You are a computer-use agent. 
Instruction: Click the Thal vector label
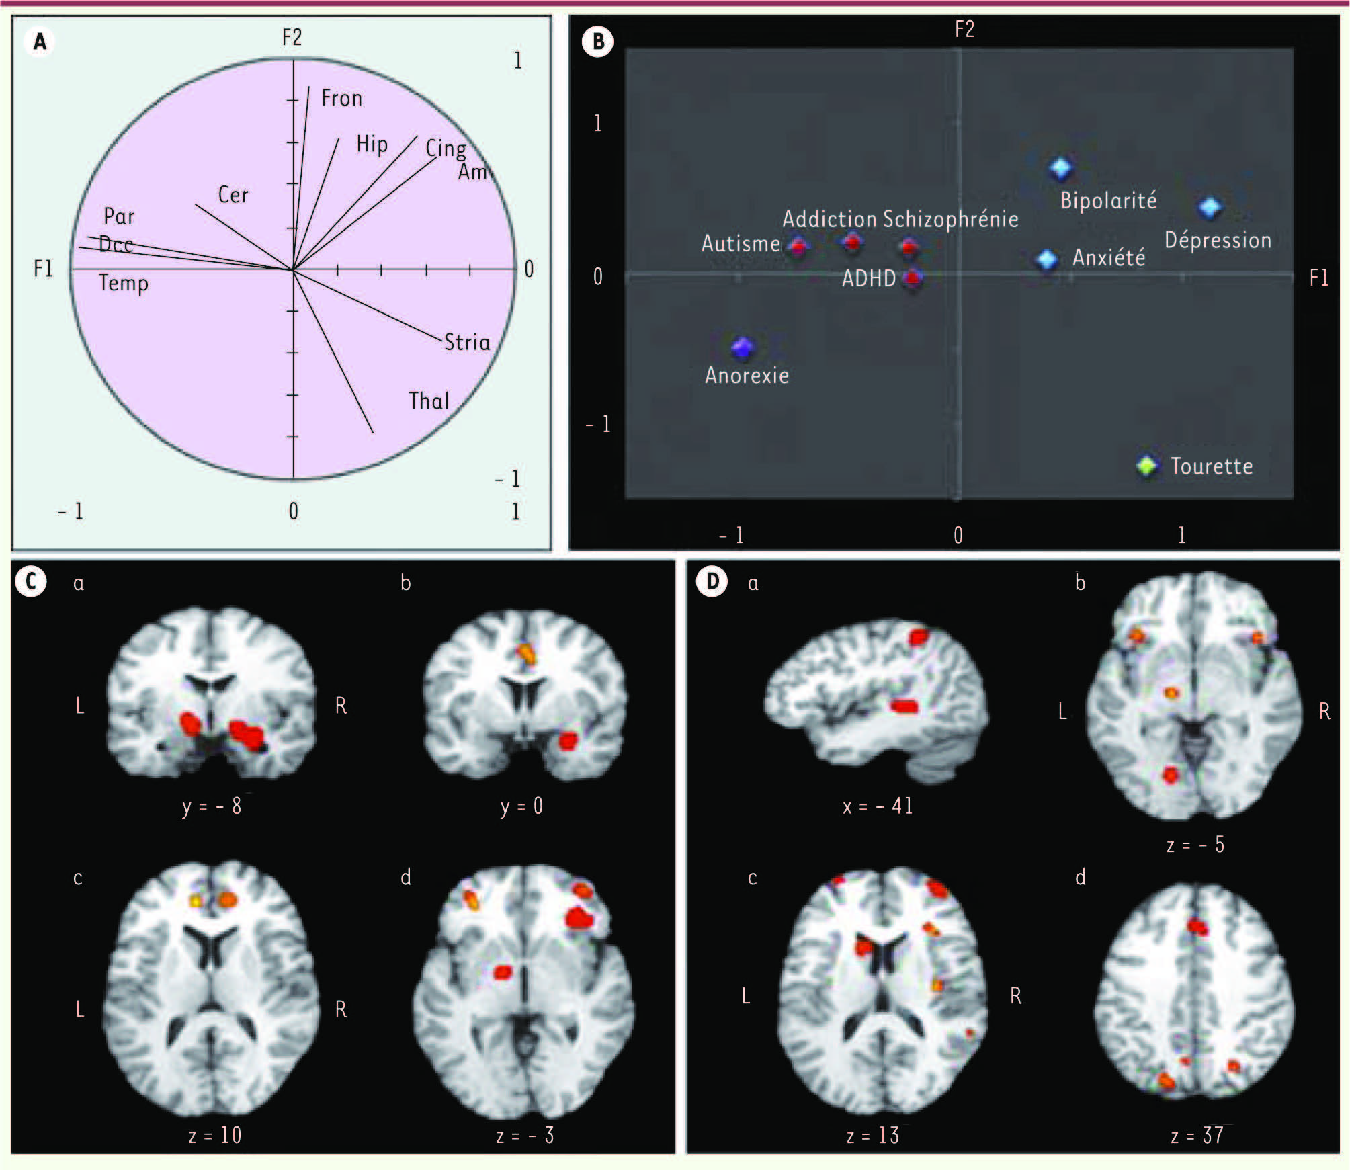(429, 401)
